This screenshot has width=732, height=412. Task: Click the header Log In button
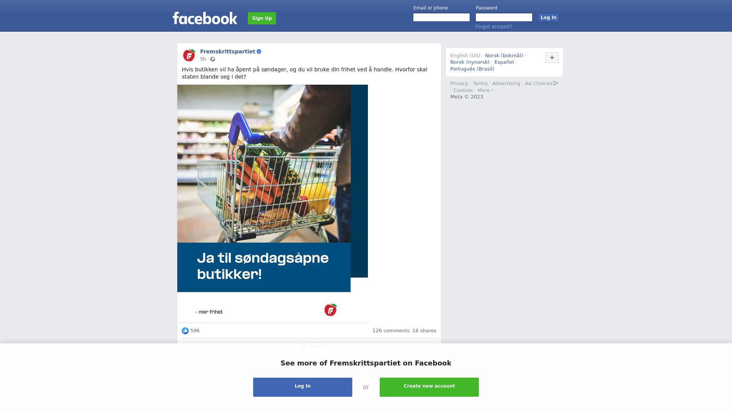(x=548, y=18)
